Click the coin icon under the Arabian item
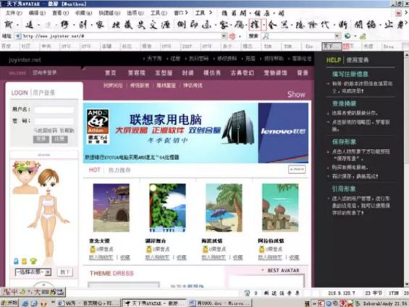 point(261,249)
